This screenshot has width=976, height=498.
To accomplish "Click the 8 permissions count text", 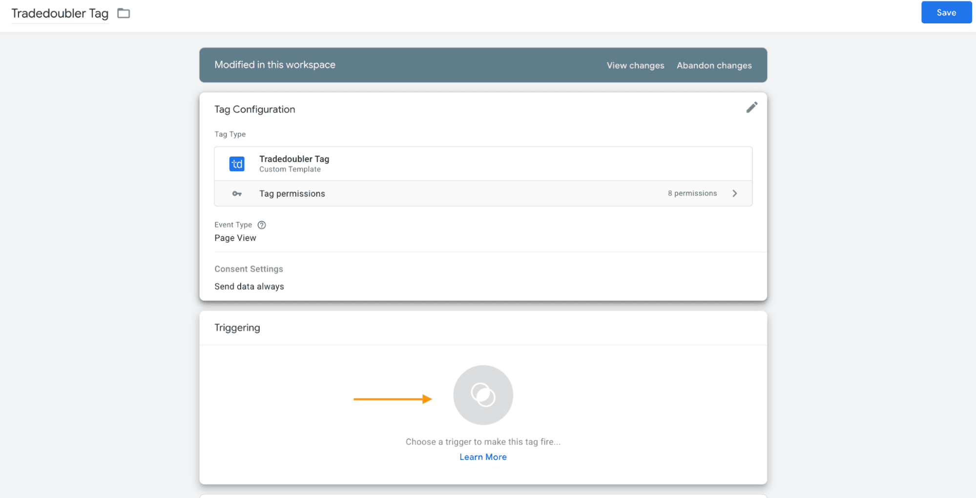I will coord(692,194).
